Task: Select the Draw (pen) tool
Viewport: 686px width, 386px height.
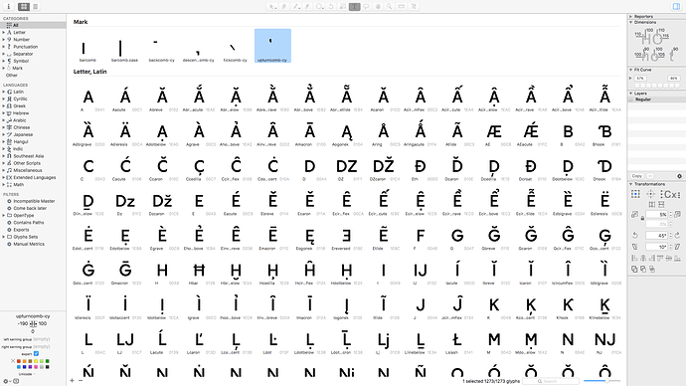Action: (x=284, y=7)
